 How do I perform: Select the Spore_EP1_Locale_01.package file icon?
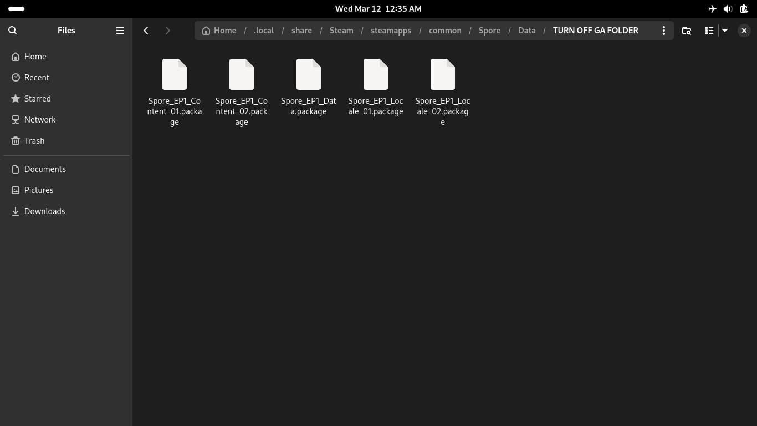click(x=376, y=74)
